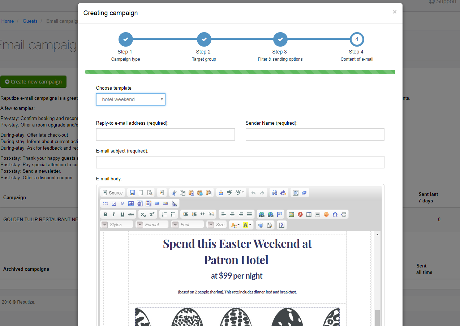Click Paste from Word icon

[208, 193]
